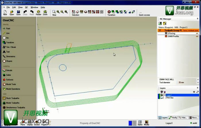Open the View menu

[20, 7]
